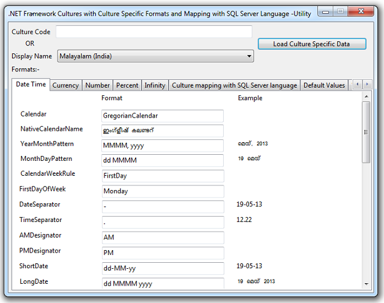Select the Default Values tab

(324, 85)
